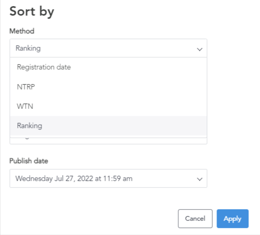
Task: Select the highlighted Ranking option
Action: pos(108,126)
